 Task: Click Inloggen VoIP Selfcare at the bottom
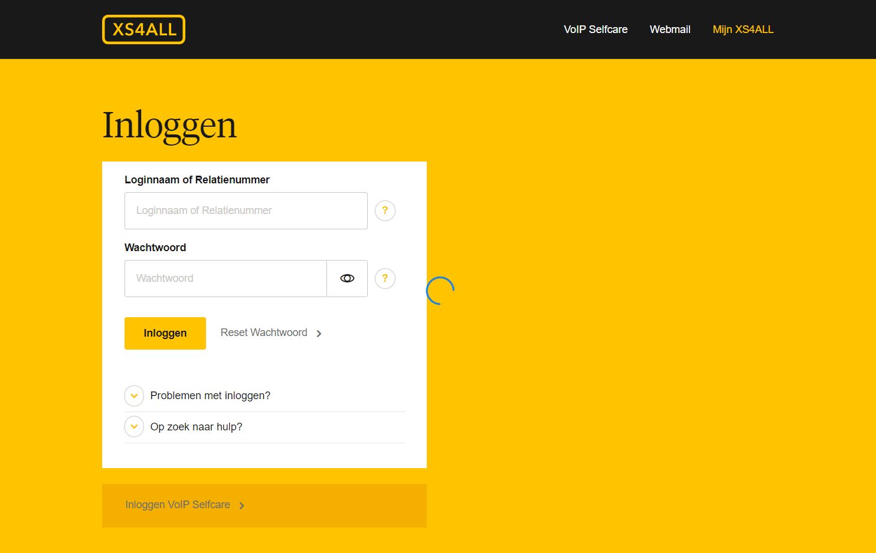click(177, 505)
